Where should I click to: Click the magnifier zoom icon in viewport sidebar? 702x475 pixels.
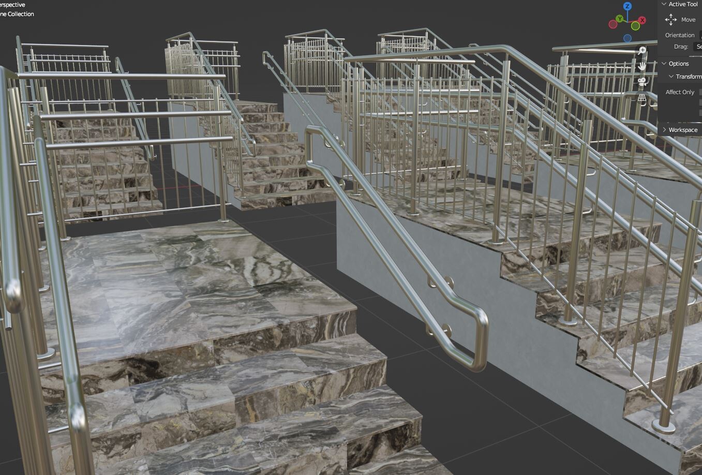(x=643, y=50)
